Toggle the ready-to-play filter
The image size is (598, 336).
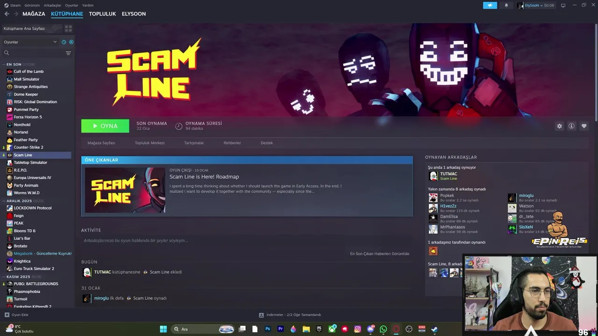point(71,42)
